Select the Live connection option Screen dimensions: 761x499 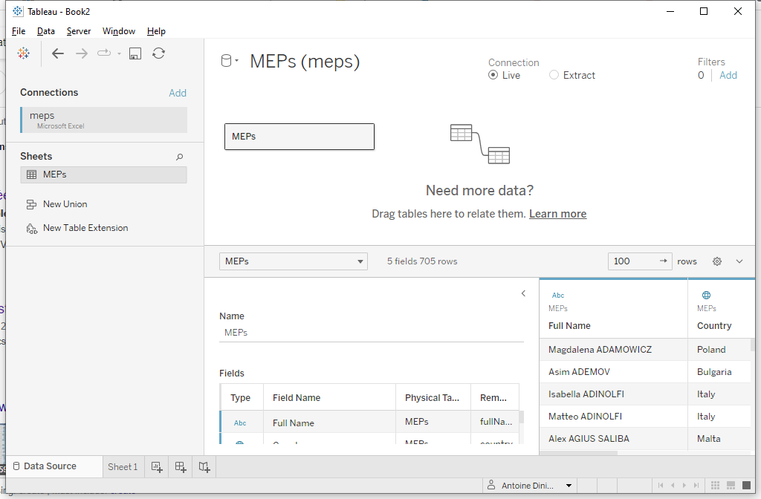coord(493,75)
